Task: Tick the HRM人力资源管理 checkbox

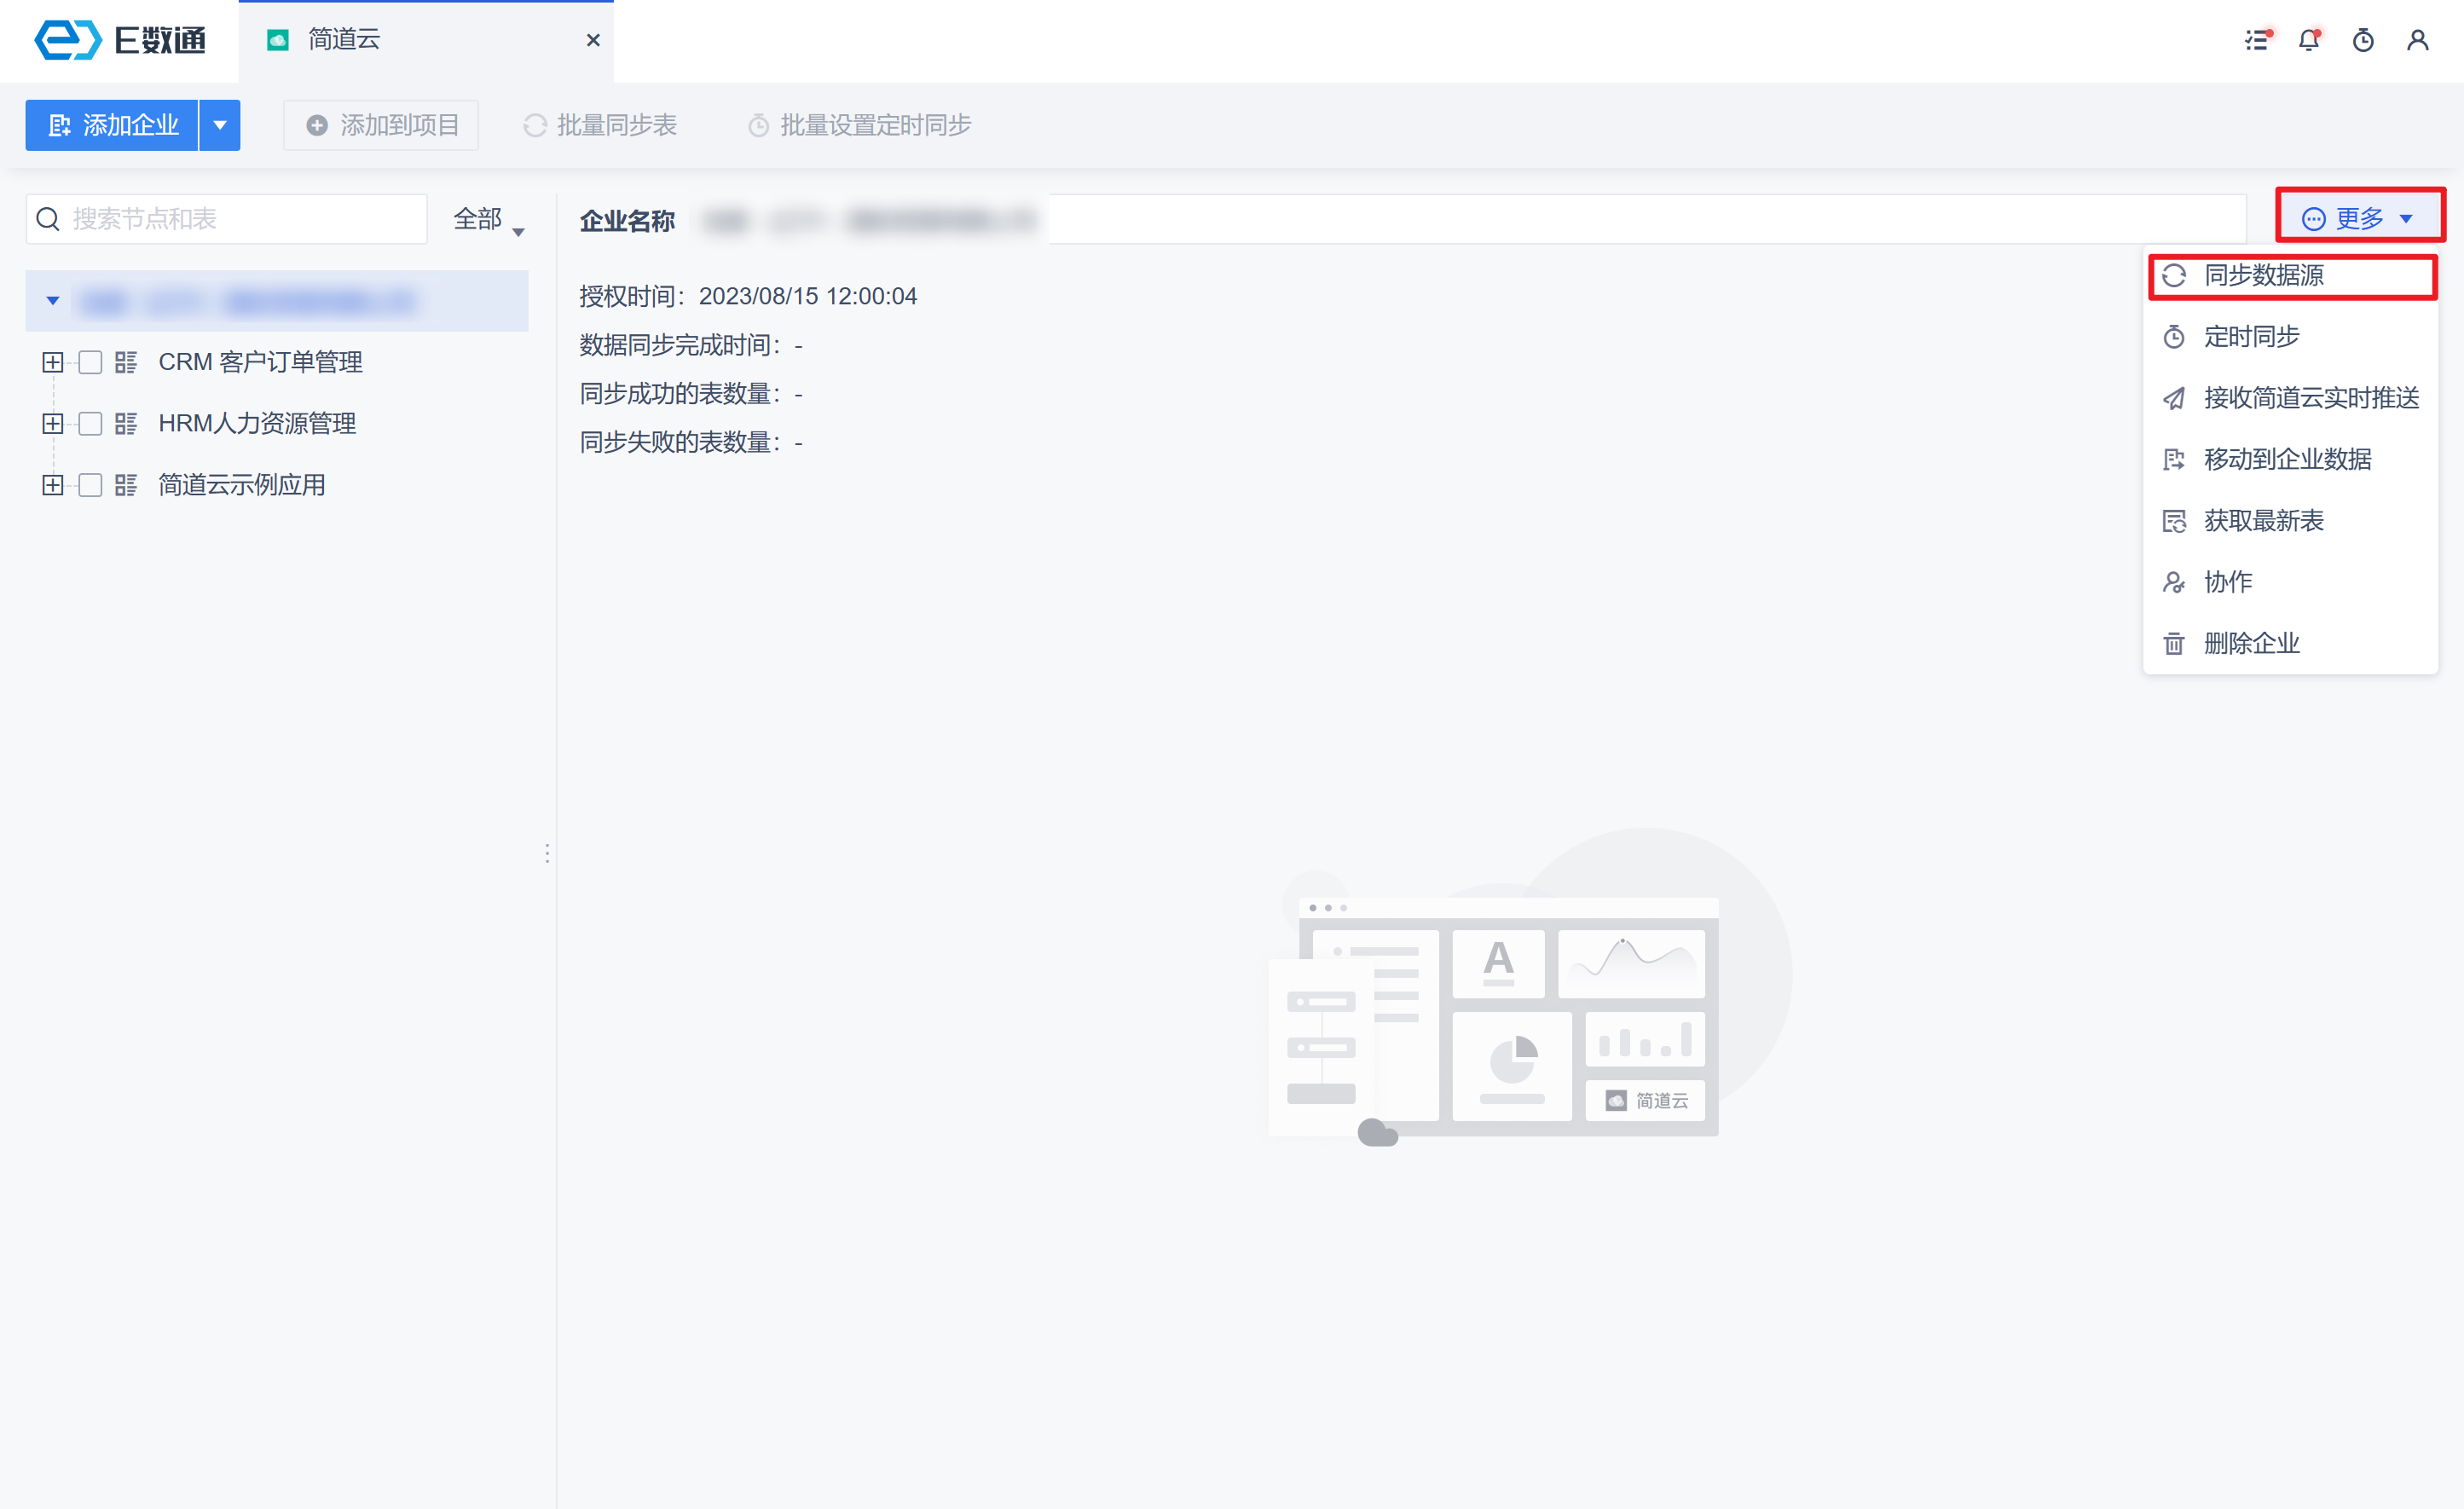Action: pos(90,424)
